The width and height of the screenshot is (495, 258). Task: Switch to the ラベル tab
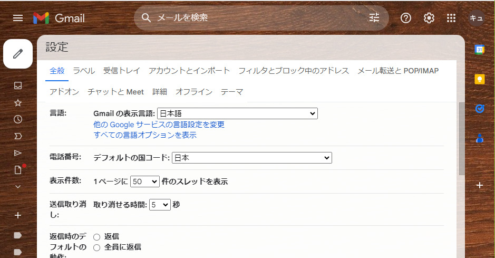click(x=84, y=71)
